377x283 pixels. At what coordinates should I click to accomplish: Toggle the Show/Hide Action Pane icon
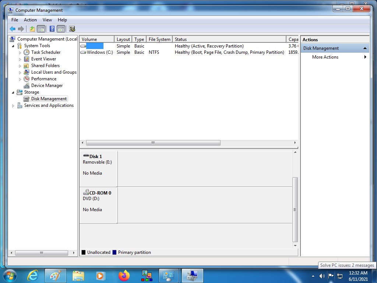pos(61,29)
